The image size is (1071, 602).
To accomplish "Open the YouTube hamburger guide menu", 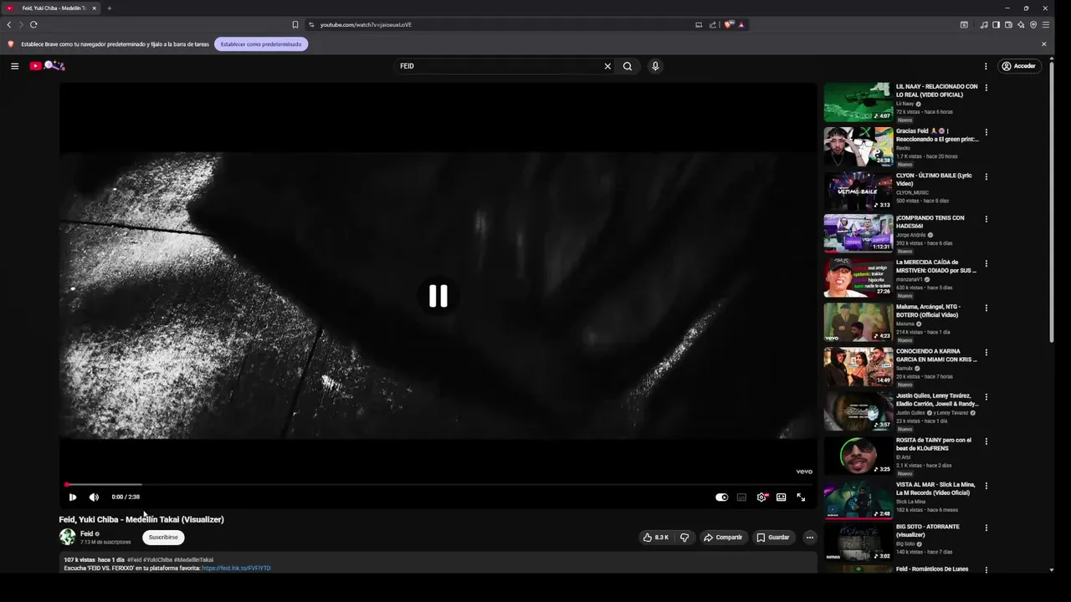I will click(x=14, y=66).
